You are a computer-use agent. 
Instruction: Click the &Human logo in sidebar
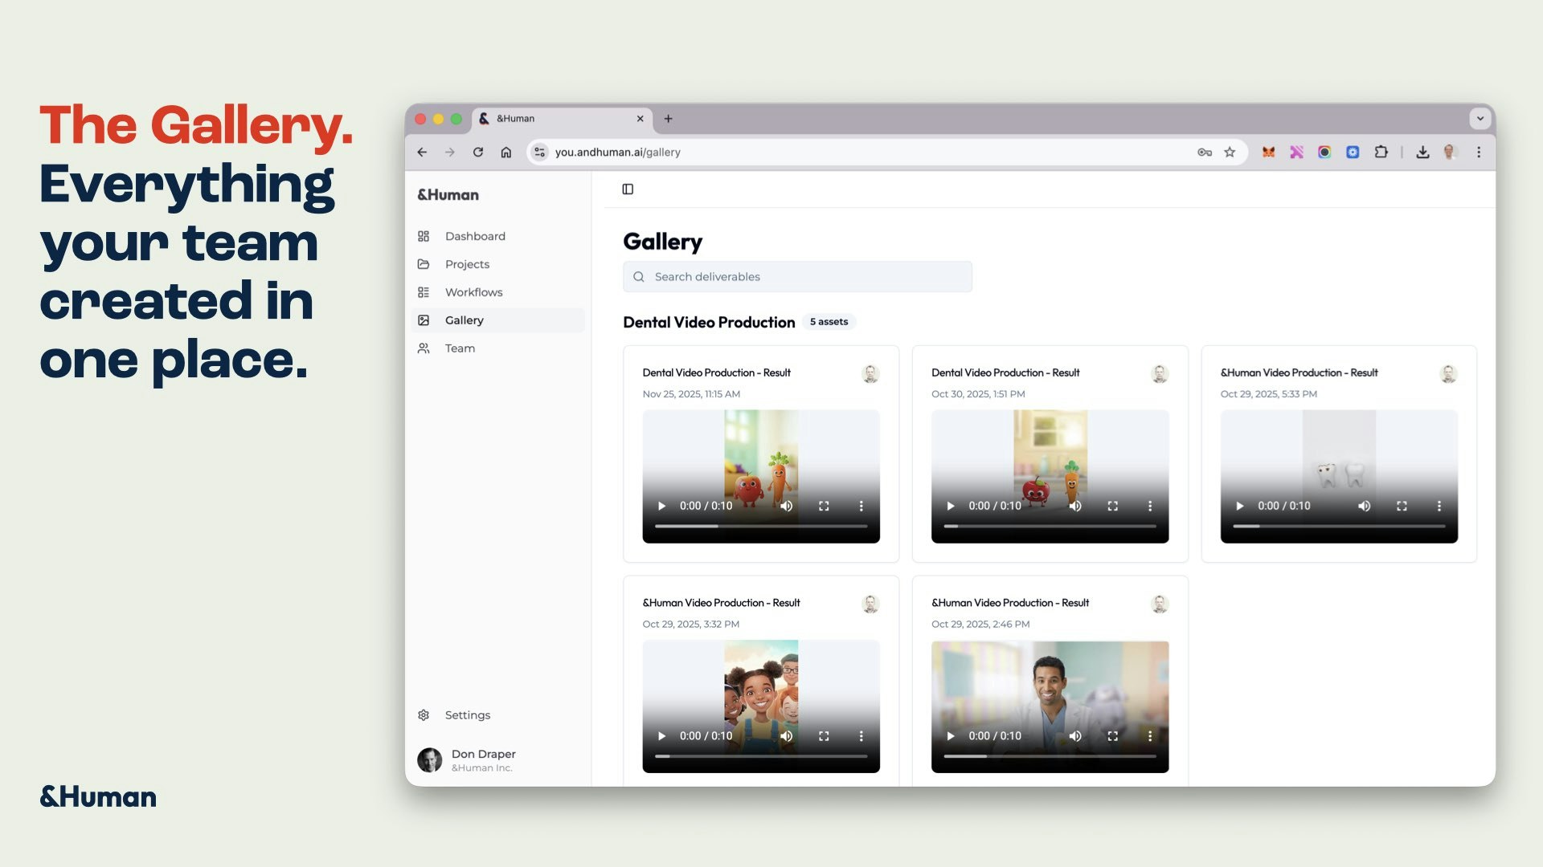(x=448, y=195)
